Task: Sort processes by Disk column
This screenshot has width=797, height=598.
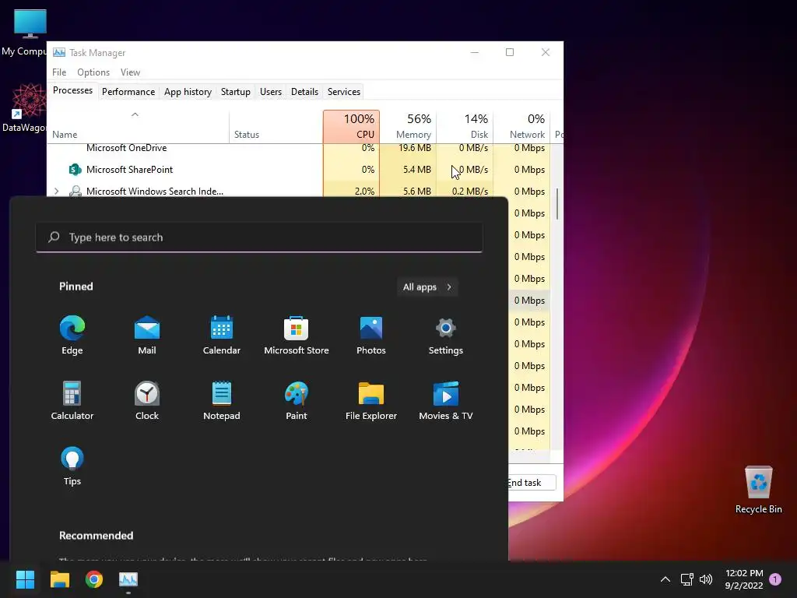Action: pyautogui.click(x=465, y=127)
